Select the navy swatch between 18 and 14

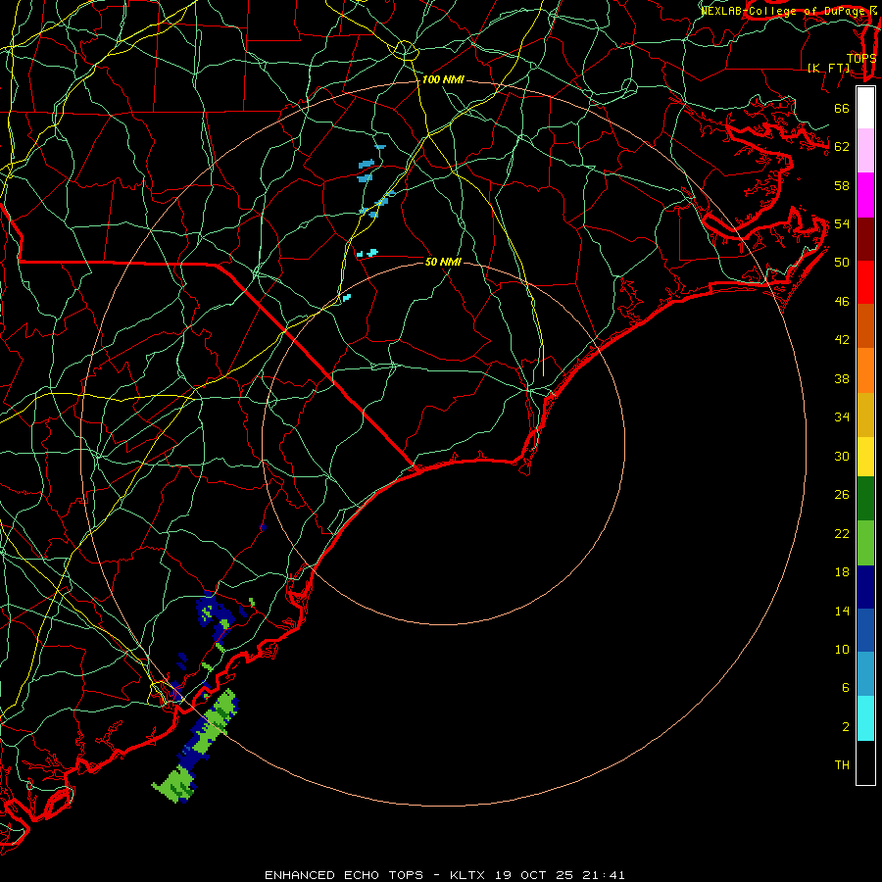point(865,587)
